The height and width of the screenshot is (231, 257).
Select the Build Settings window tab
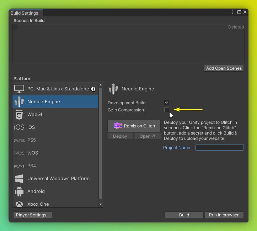25,13
